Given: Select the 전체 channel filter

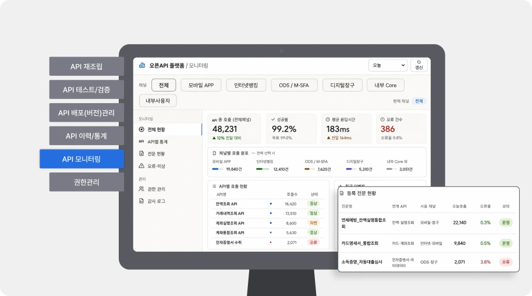Looking at the screenshot, I should pyautogui.click(x=164, y=85).
